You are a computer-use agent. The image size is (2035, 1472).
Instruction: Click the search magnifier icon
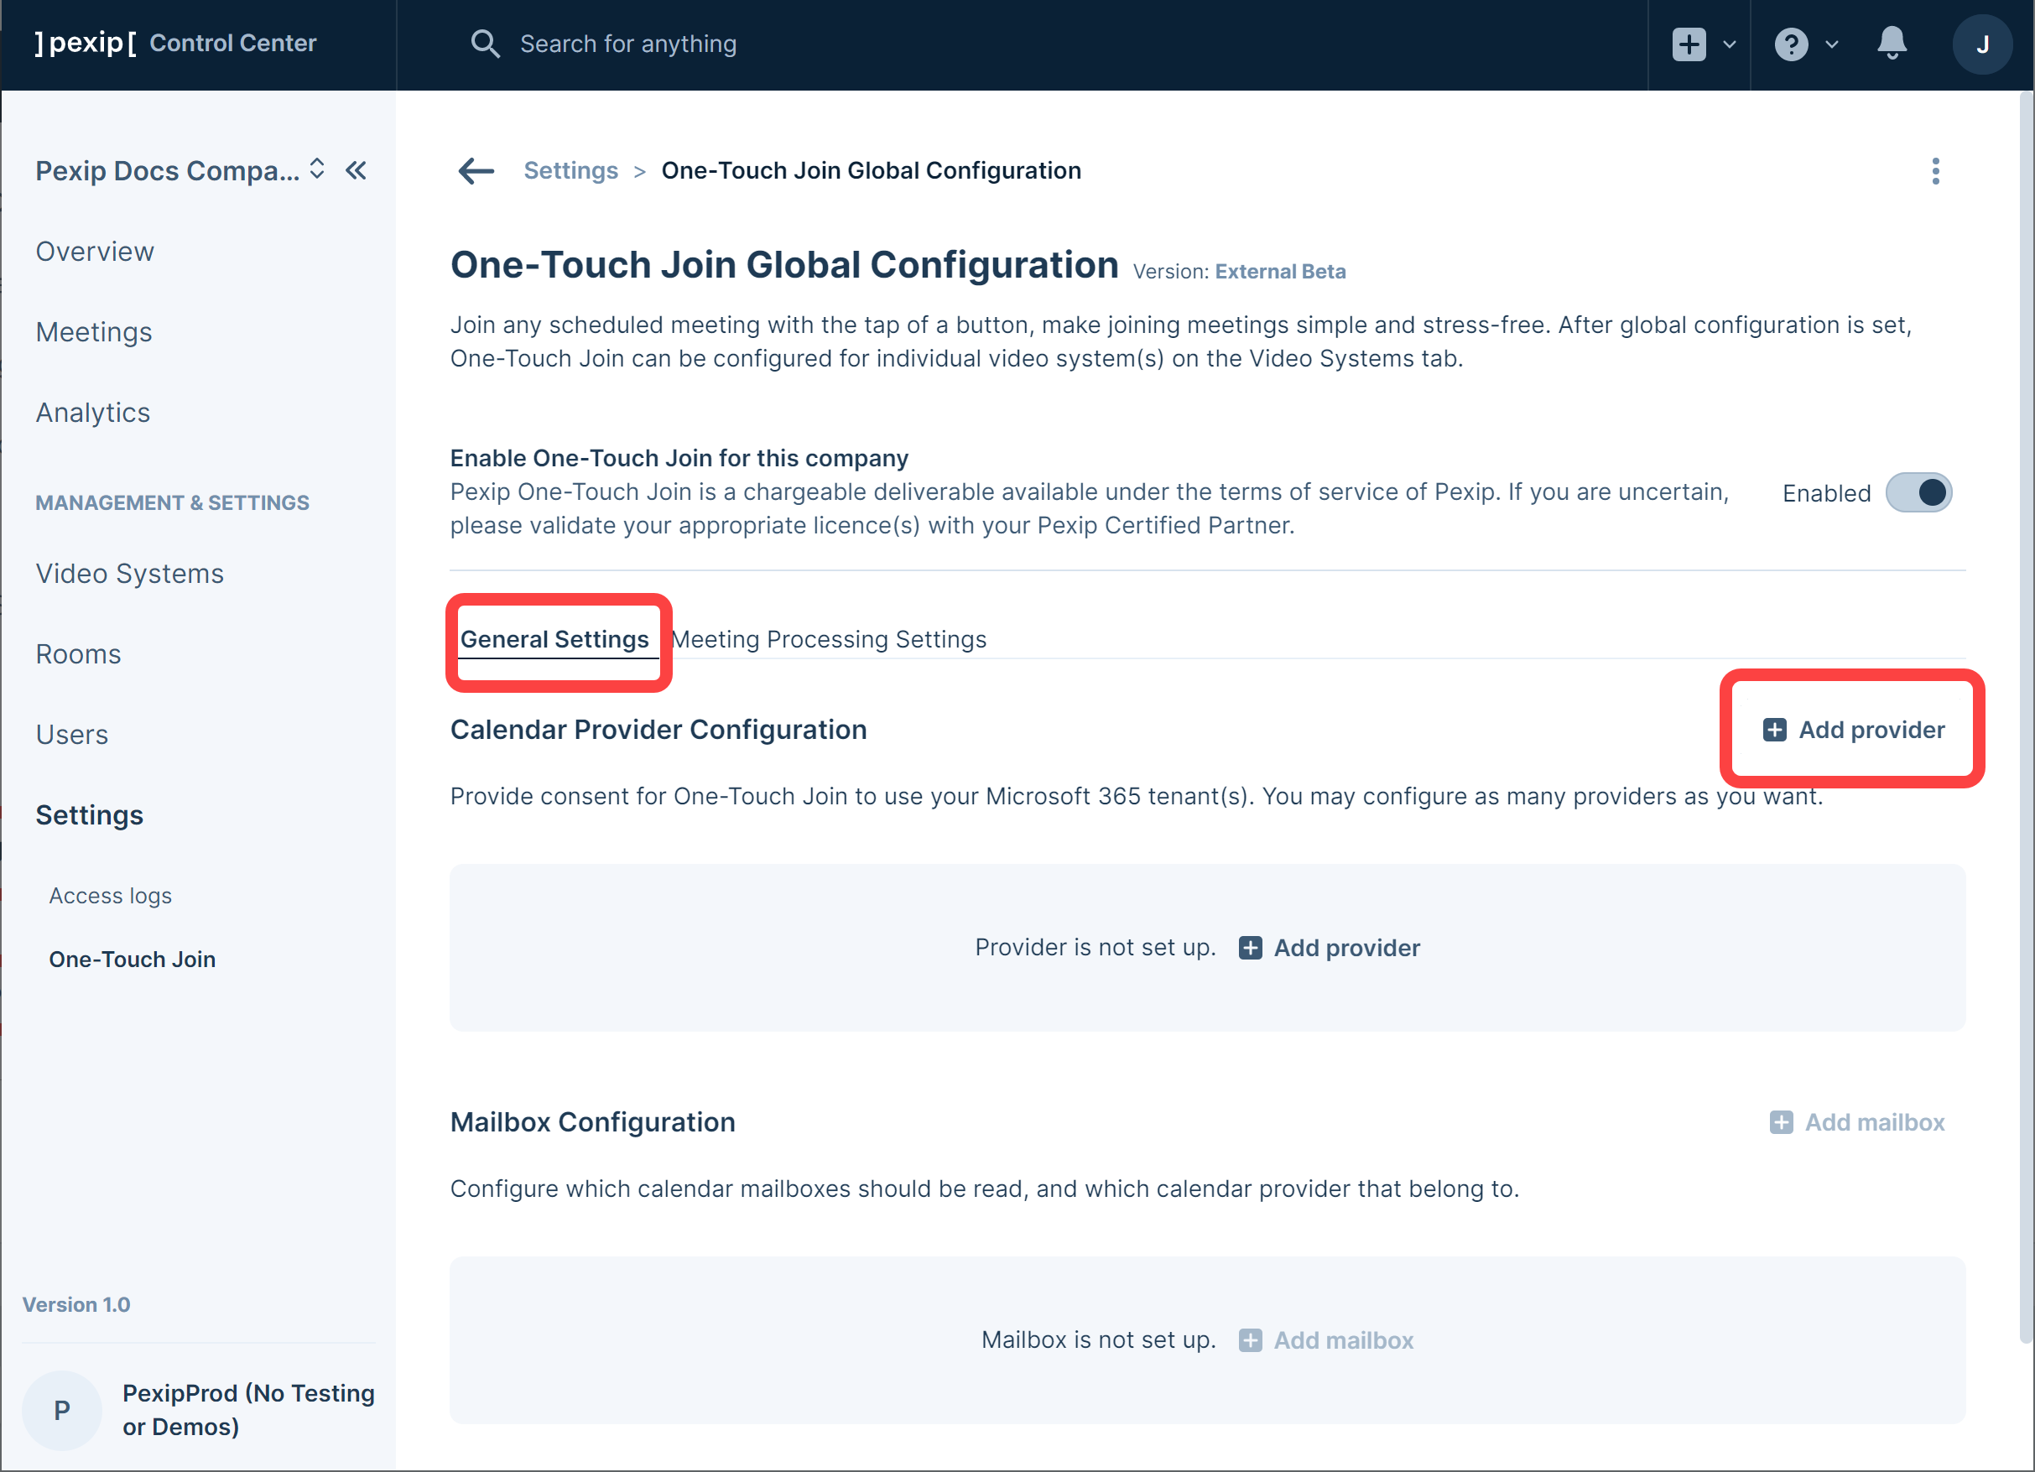[x=485, y=43]
